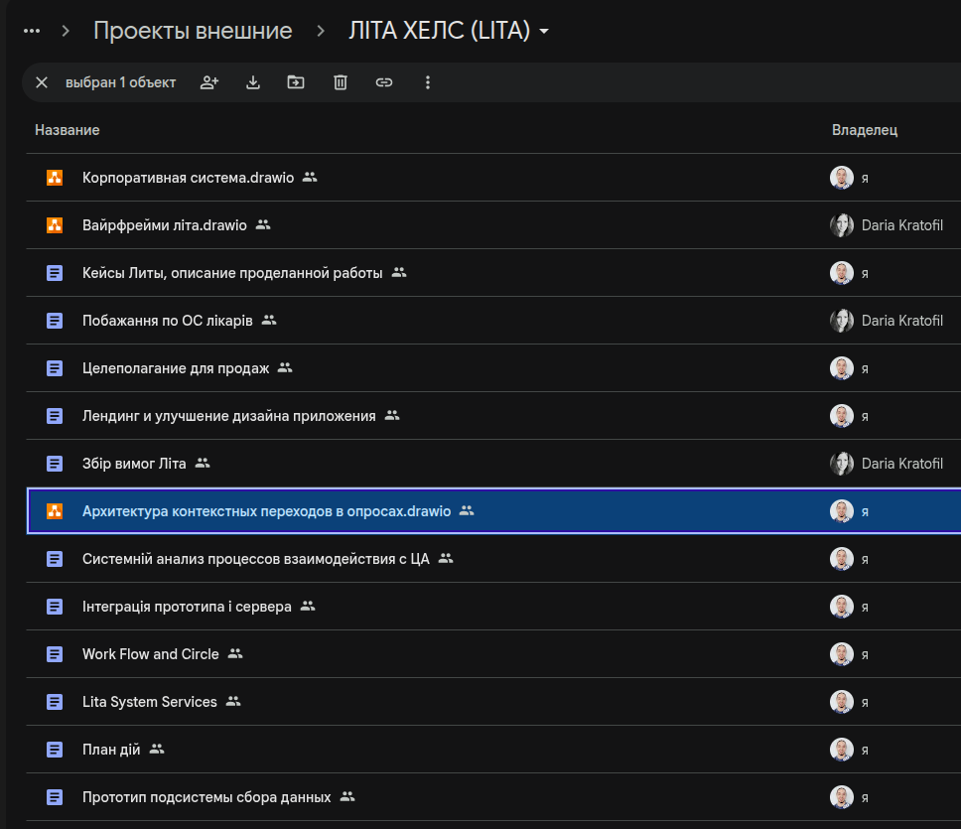Click the Download icon in selection toolbar
The height and width of the screenshot is (829, 961).
(x=253, y=82)
